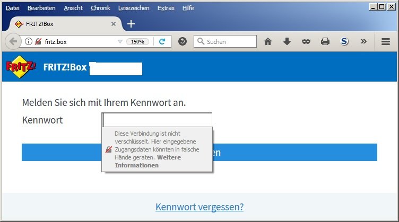This screenshot has height=222, width=399.
Task: Click the crossed-out lock insecure connection icon
Action: coord(38,41)
